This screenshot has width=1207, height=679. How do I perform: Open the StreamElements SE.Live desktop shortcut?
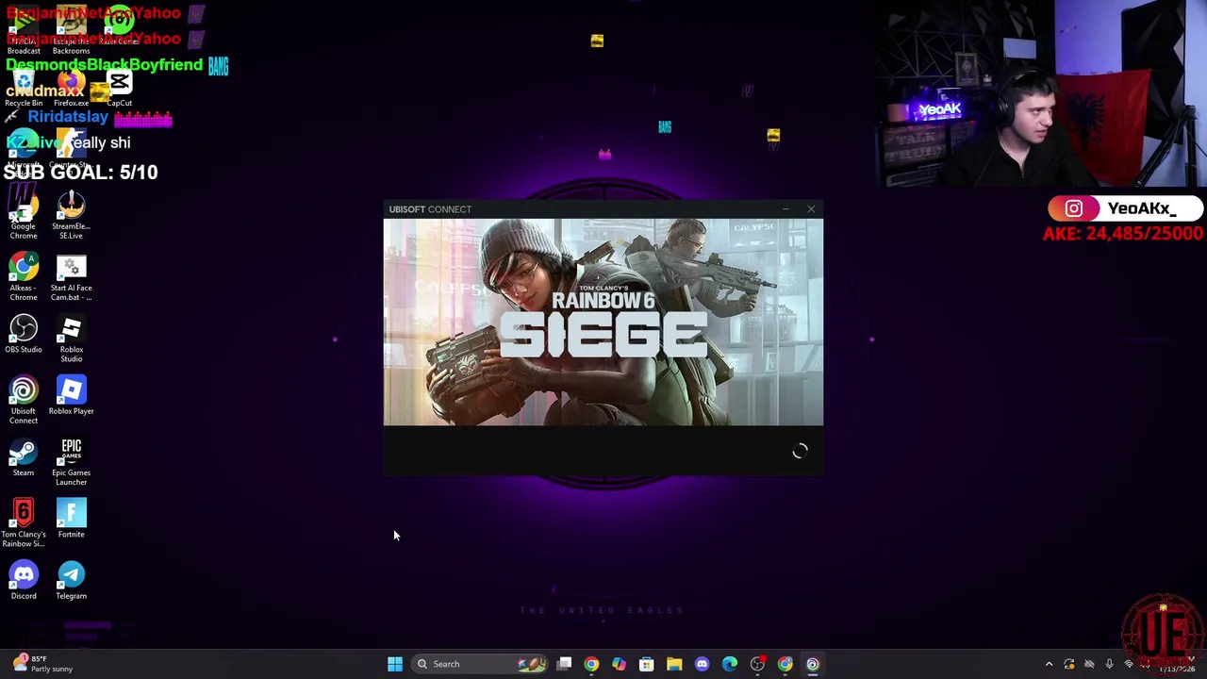pyautogui.click(x=71, y=215)
